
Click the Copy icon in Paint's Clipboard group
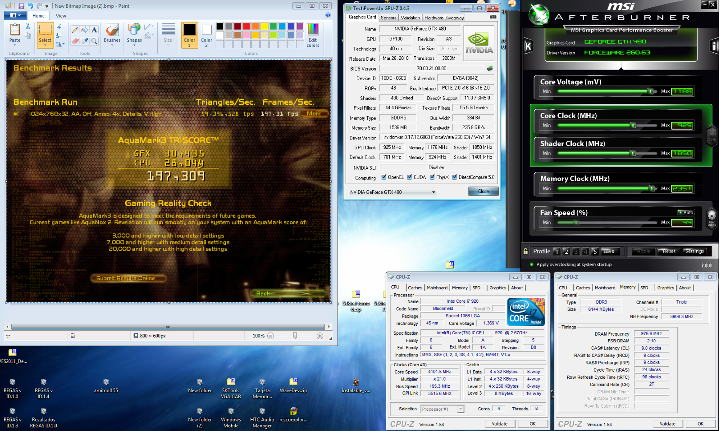pyautogui.click(x=28, y=36)
